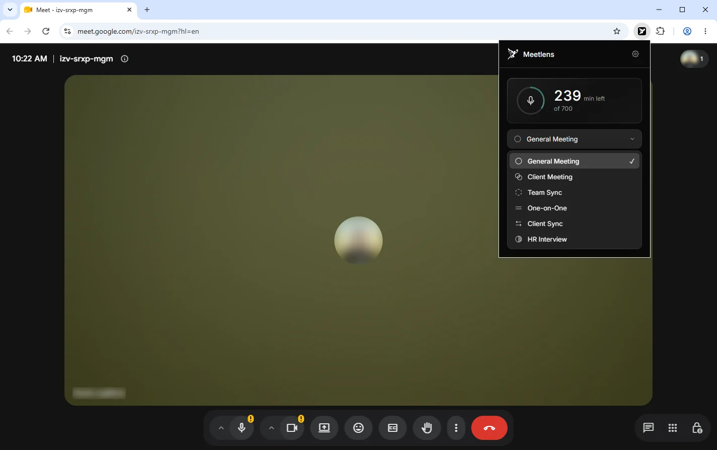
Task: Click the Meetlens recording microphone circle
Action: tap(531, 101)
